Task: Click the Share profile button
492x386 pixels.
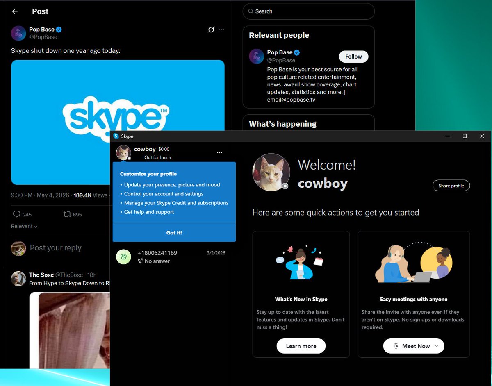Action: click(451, 186)
